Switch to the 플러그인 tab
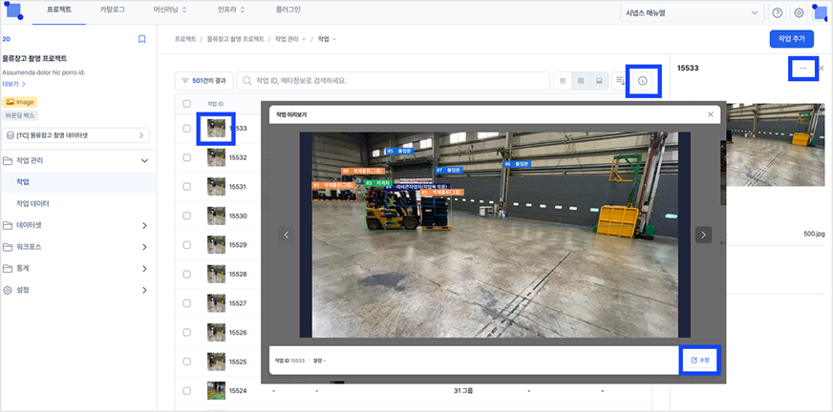This screenshot has height=412, width=833. 288,10
